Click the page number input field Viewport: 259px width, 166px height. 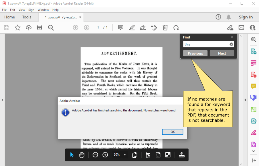(x=98, y=28)
